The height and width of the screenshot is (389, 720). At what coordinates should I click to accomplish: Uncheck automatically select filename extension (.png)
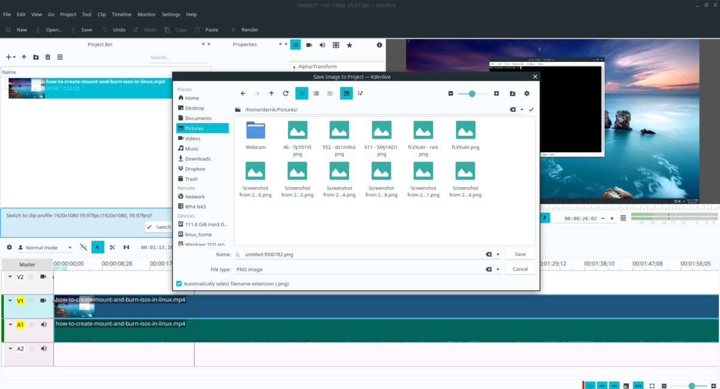(178, 283)
